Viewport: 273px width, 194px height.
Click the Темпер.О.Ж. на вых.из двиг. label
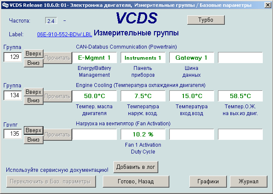coord(240,110)
